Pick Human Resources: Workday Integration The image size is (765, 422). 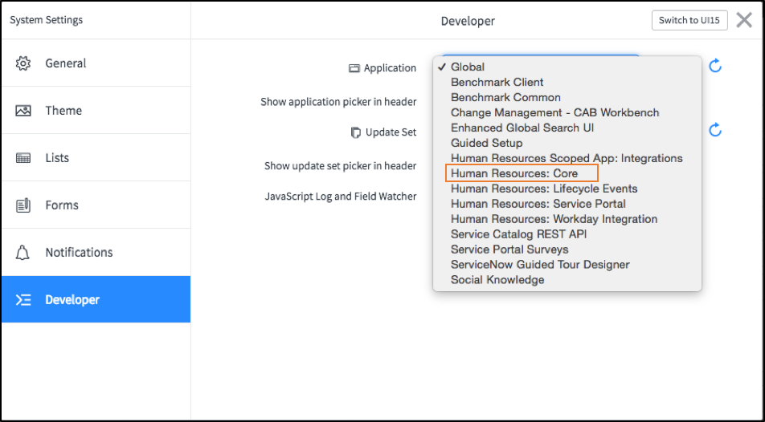click(x=567, y=219)
